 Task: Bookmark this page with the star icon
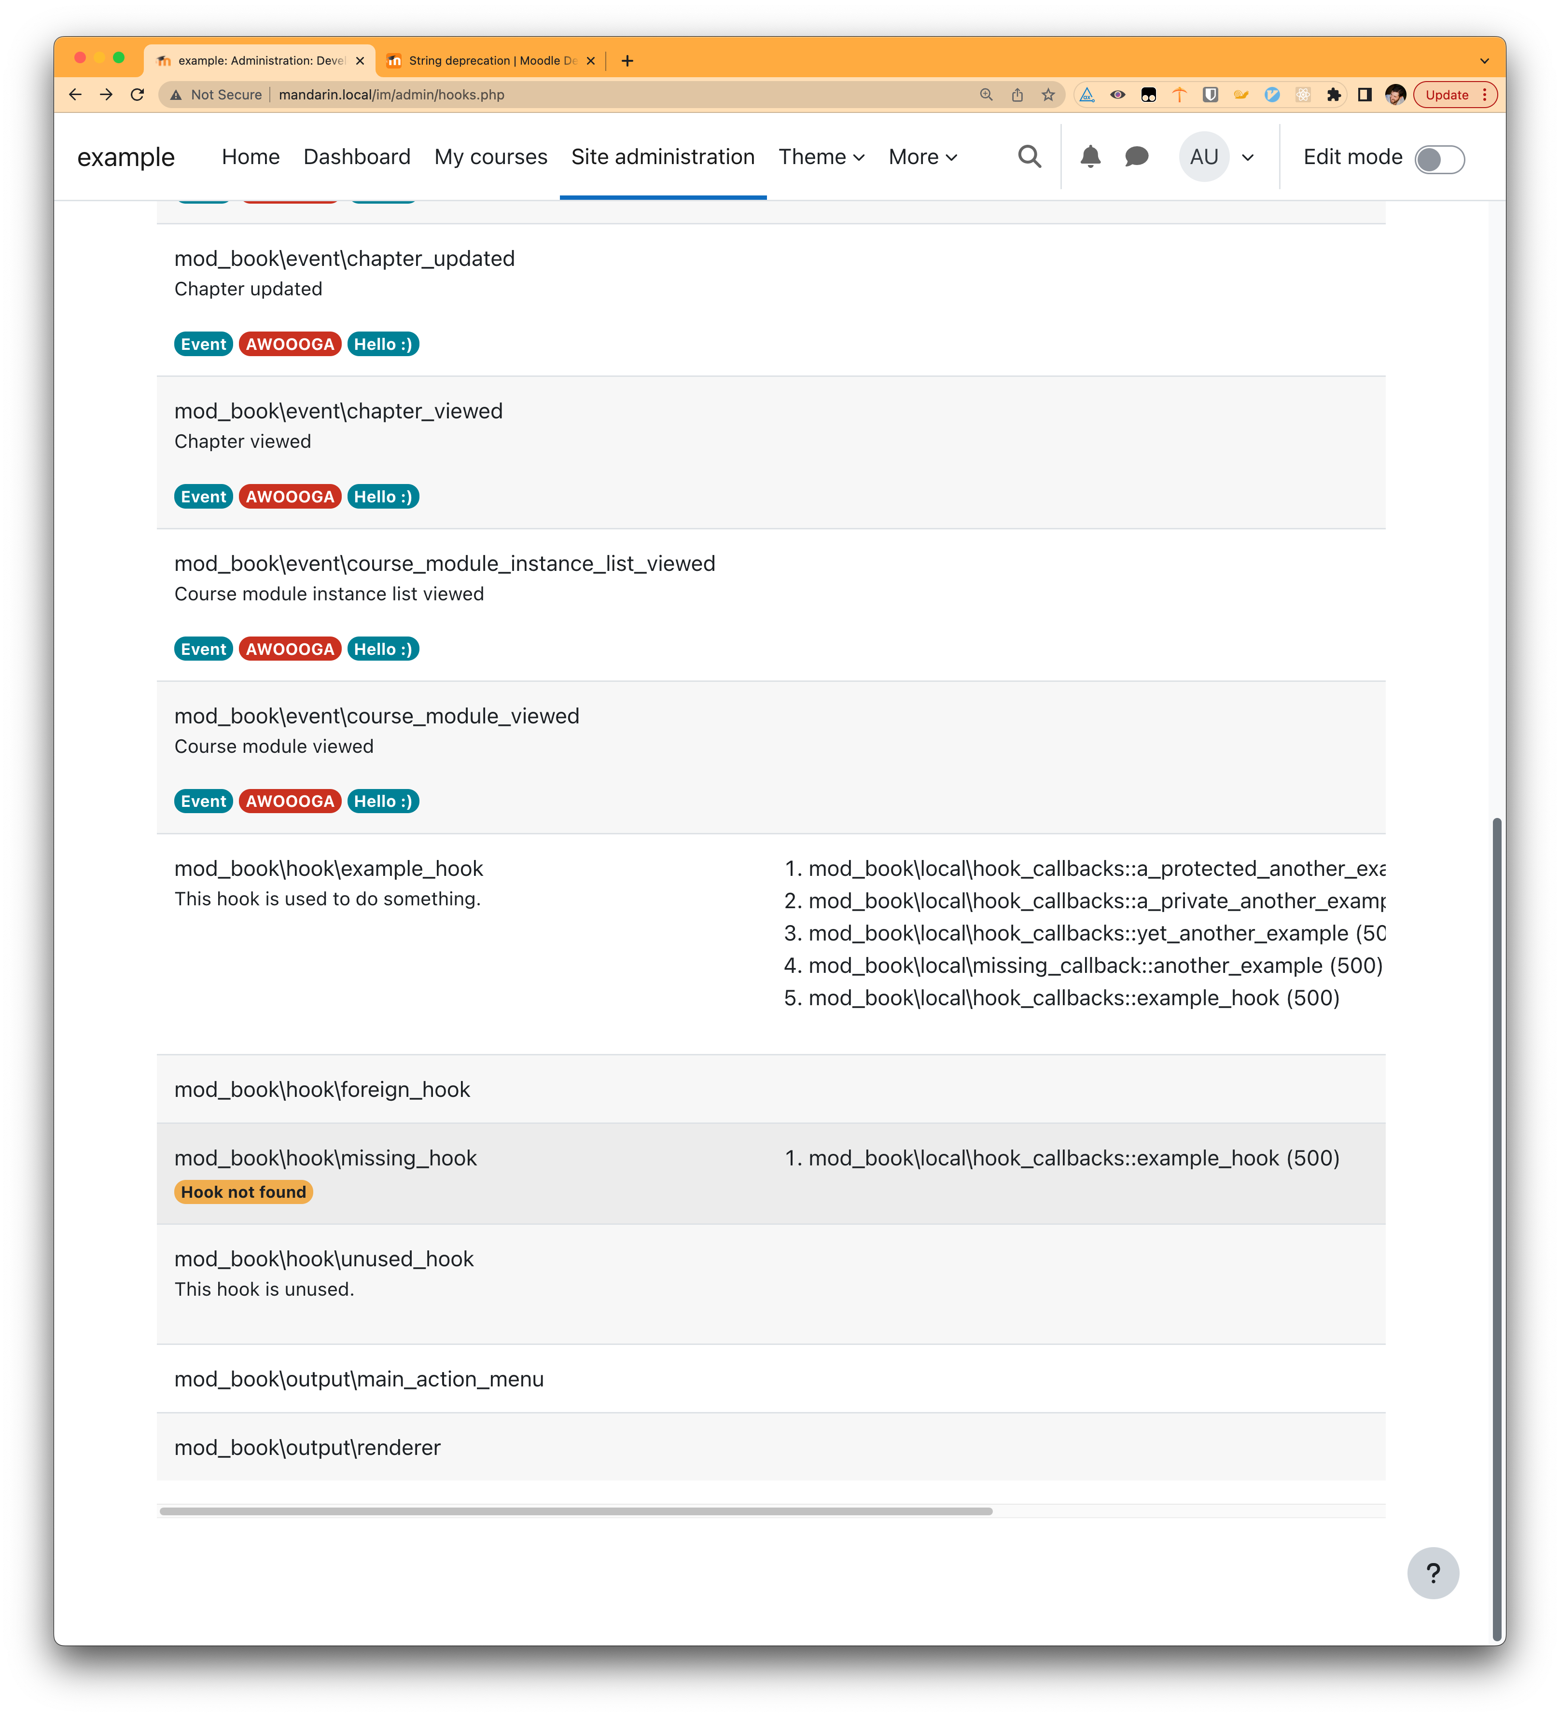(1048, 95)
